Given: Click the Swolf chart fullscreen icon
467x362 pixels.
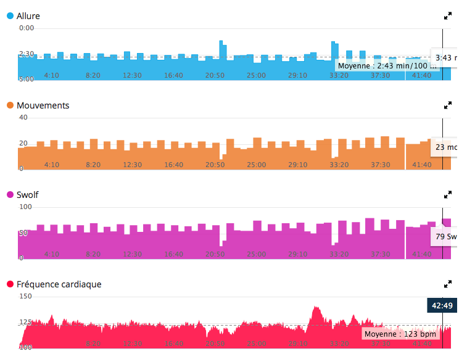Looking at the screenshot, I should pos(448,195).
